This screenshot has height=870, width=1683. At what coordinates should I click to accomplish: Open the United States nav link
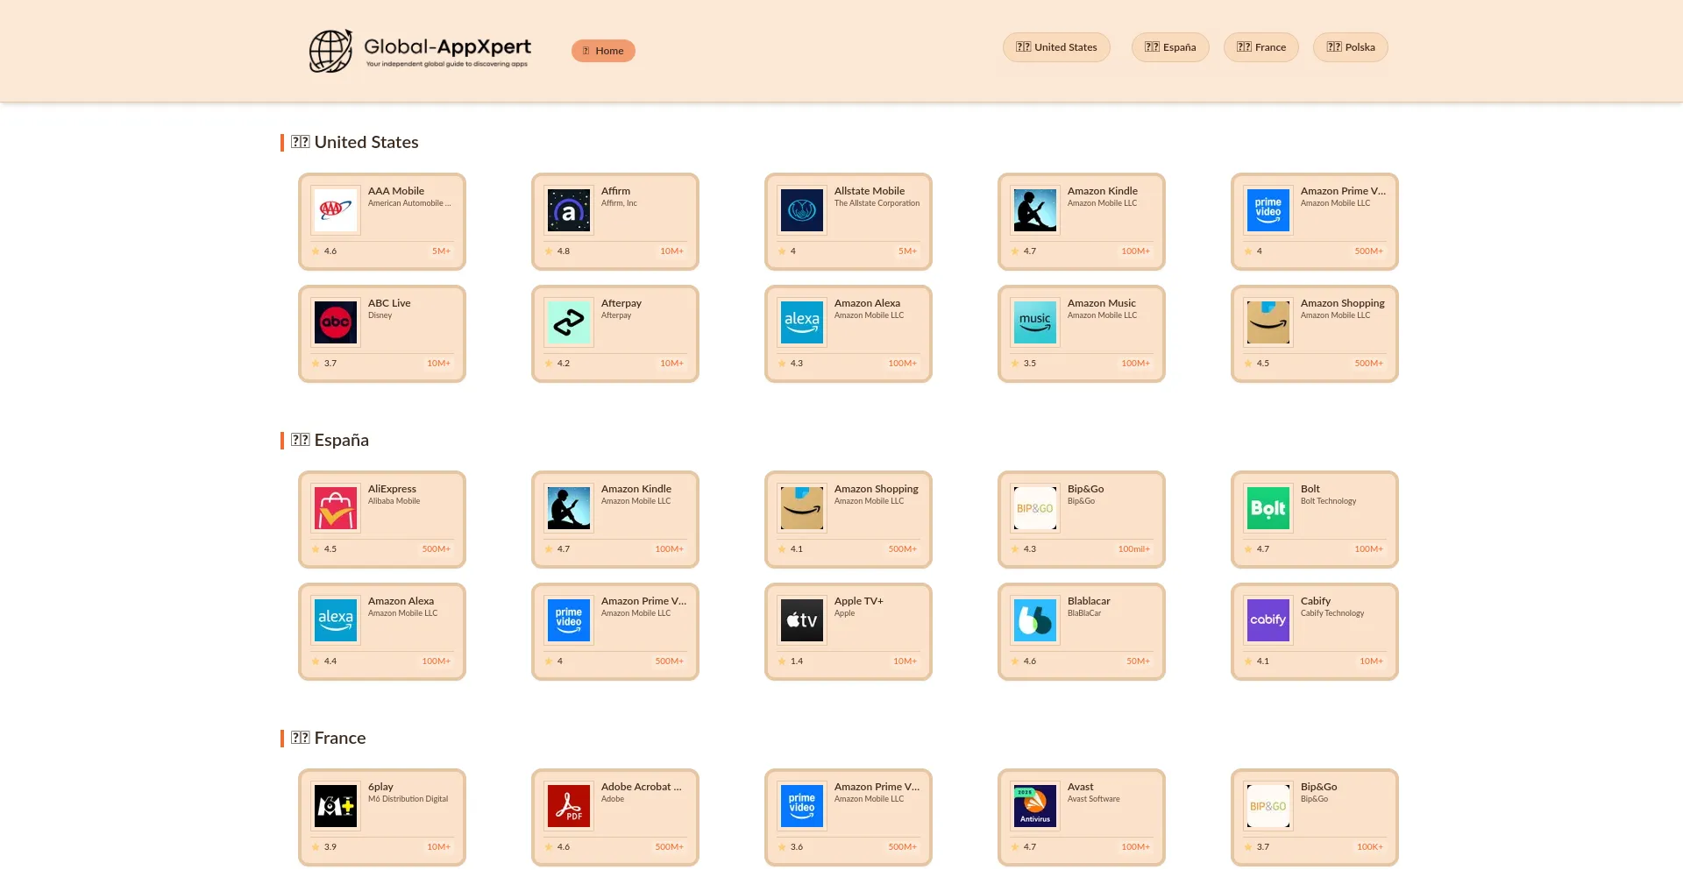point(1056,47)
